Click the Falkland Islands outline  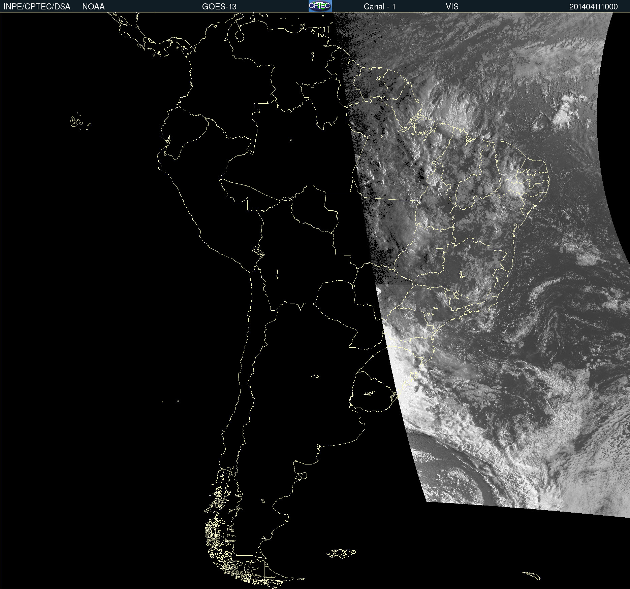341,553
